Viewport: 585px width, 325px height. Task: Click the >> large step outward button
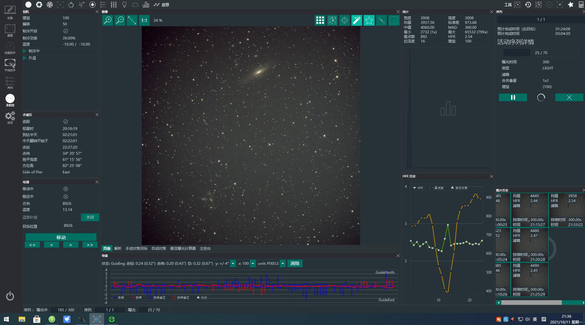(x=90, y=245)
